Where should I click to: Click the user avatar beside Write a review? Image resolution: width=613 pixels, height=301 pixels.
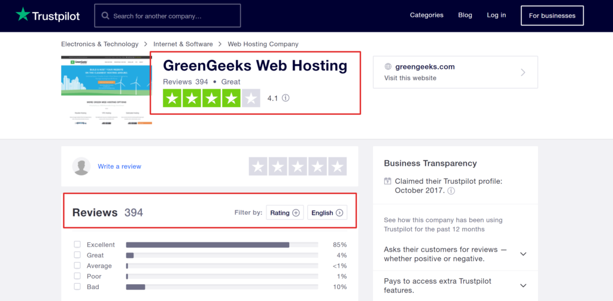coord(81,166)
